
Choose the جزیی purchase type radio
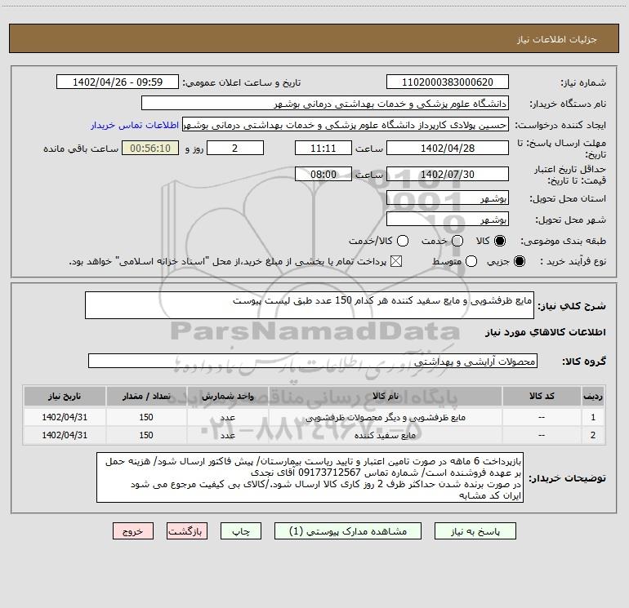point(519,261)
